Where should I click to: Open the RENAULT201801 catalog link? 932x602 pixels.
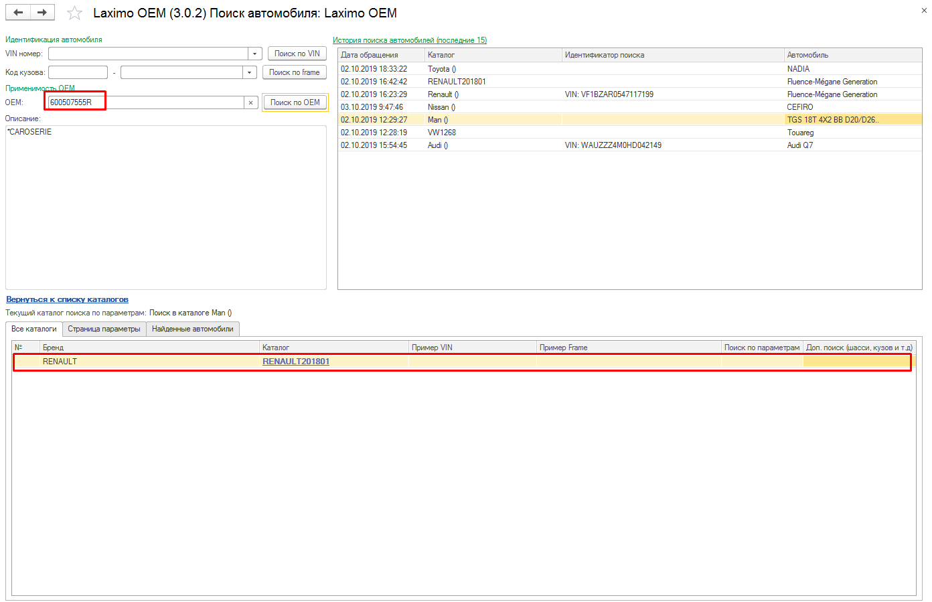point(296,362)
